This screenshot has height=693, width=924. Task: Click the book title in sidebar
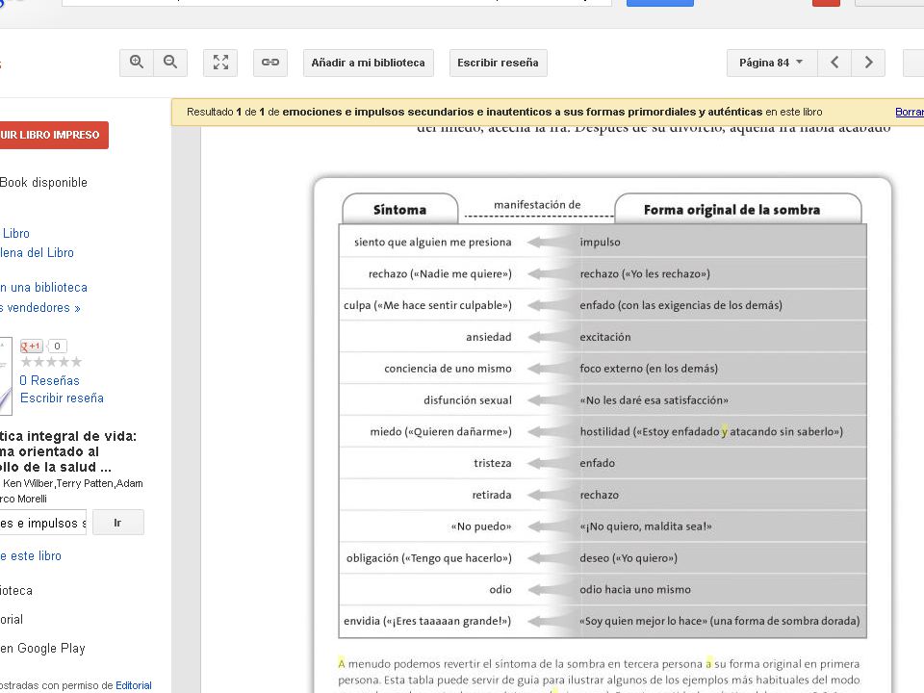pos(67,452)
